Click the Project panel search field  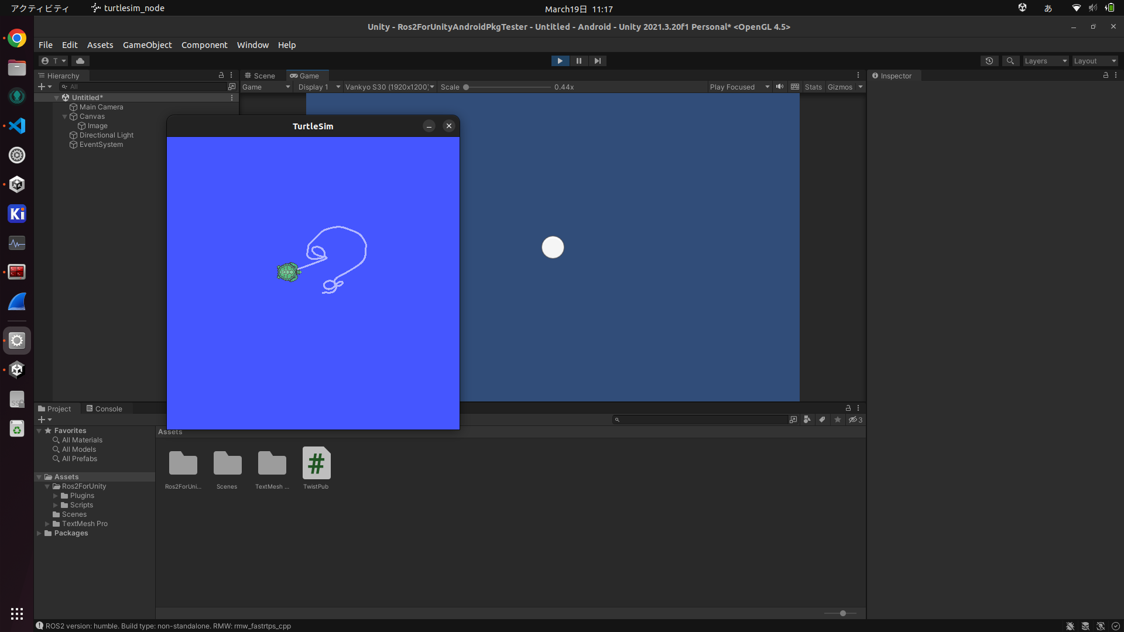click(x=702, y=420)
